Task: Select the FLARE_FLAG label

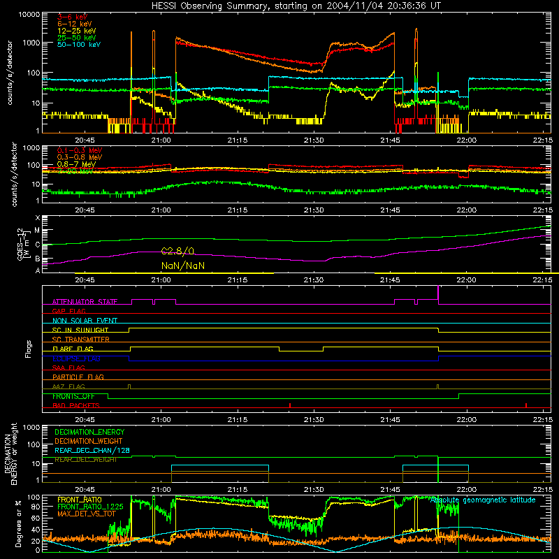Action: pyautogui.click(x=73, y=349)
